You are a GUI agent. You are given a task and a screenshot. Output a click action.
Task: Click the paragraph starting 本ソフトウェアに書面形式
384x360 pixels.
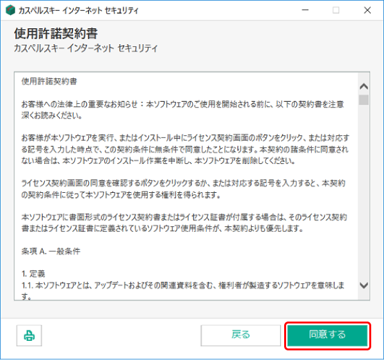coord(184,223)
